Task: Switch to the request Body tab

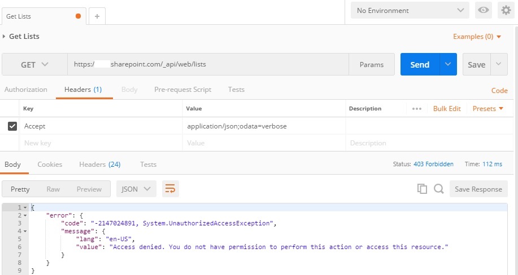Action: (x=129, y=90)
